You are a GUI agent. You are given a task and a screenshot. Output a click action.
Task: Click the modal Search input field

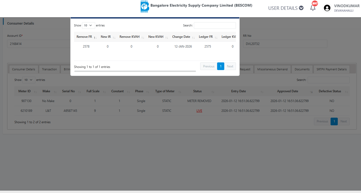coord(215,25)
